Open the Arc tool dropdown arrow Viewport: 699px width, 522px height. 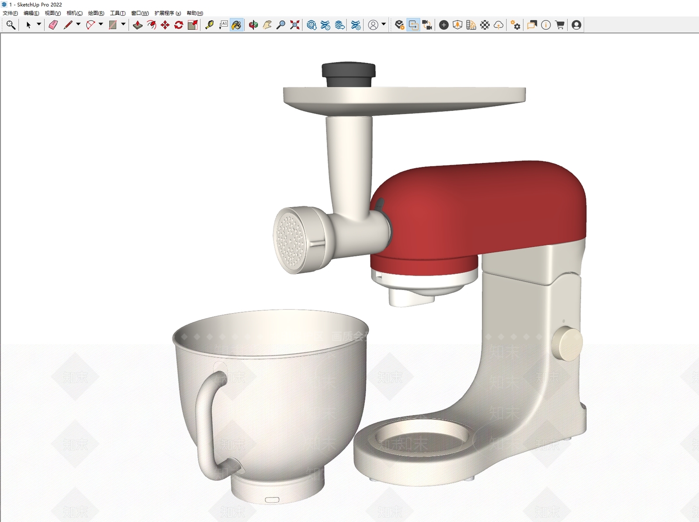(101, 24)
